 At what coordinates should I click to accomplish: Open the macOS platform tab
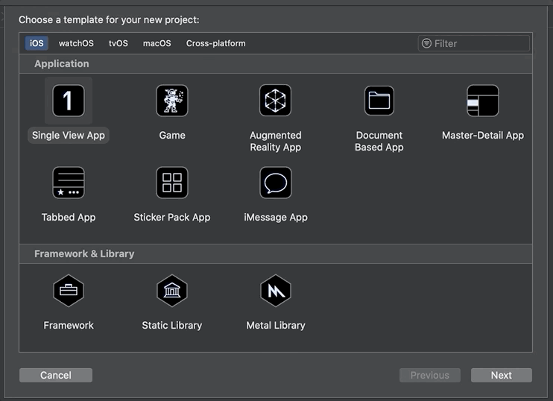157,43
